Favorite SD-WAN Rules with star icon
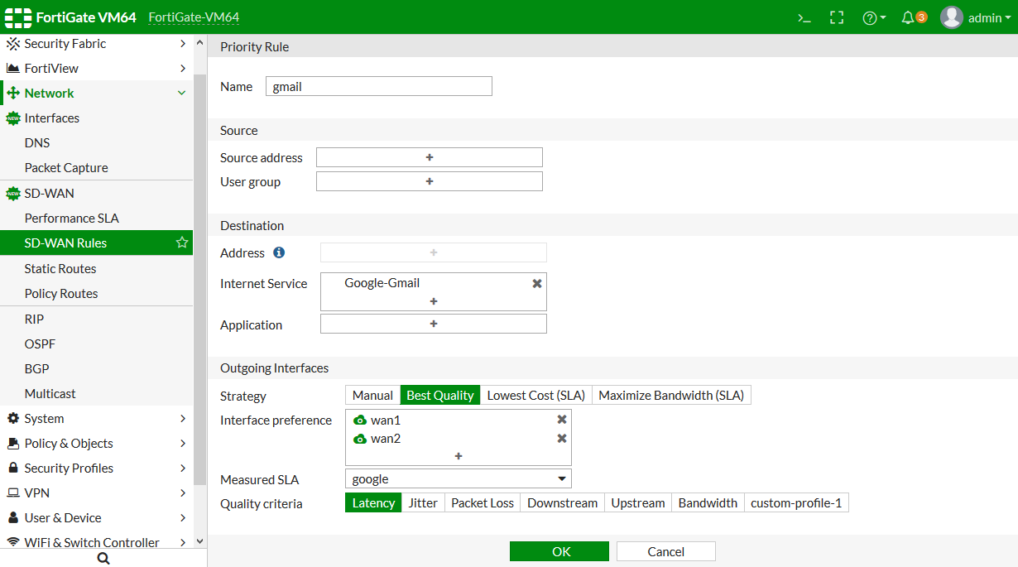Screen dimensions: 1018x567 click(x=182, y=243)
